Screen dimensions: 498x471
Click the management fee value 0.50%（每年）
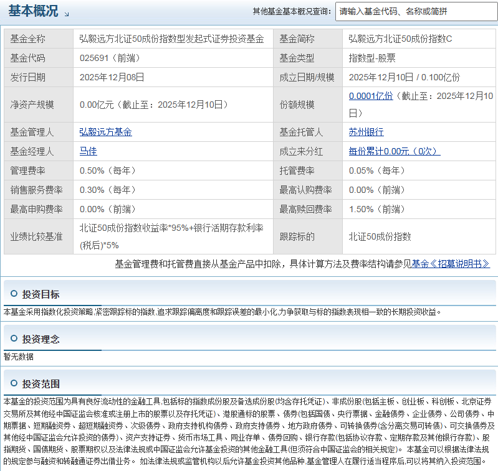pos(108,170)
